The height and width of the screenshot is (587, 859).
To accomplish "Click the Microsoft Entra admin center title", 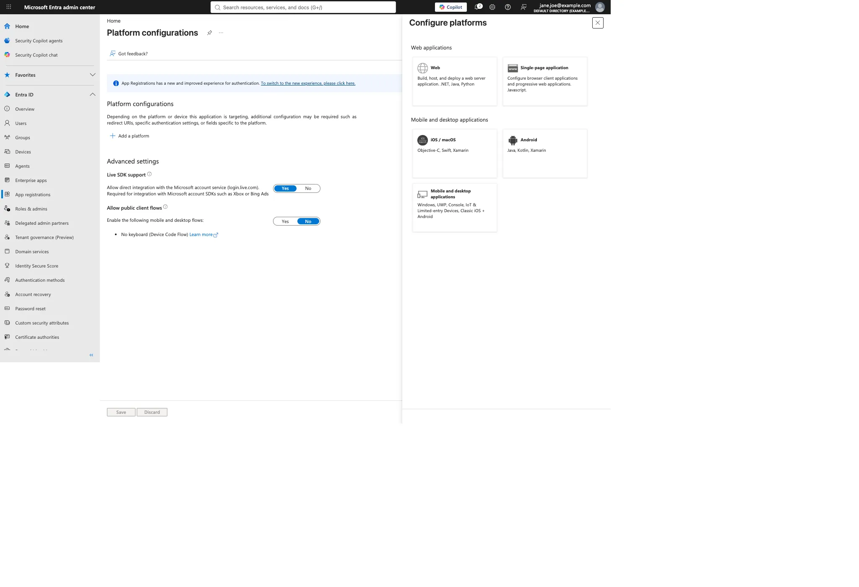I will coord(60,7).
